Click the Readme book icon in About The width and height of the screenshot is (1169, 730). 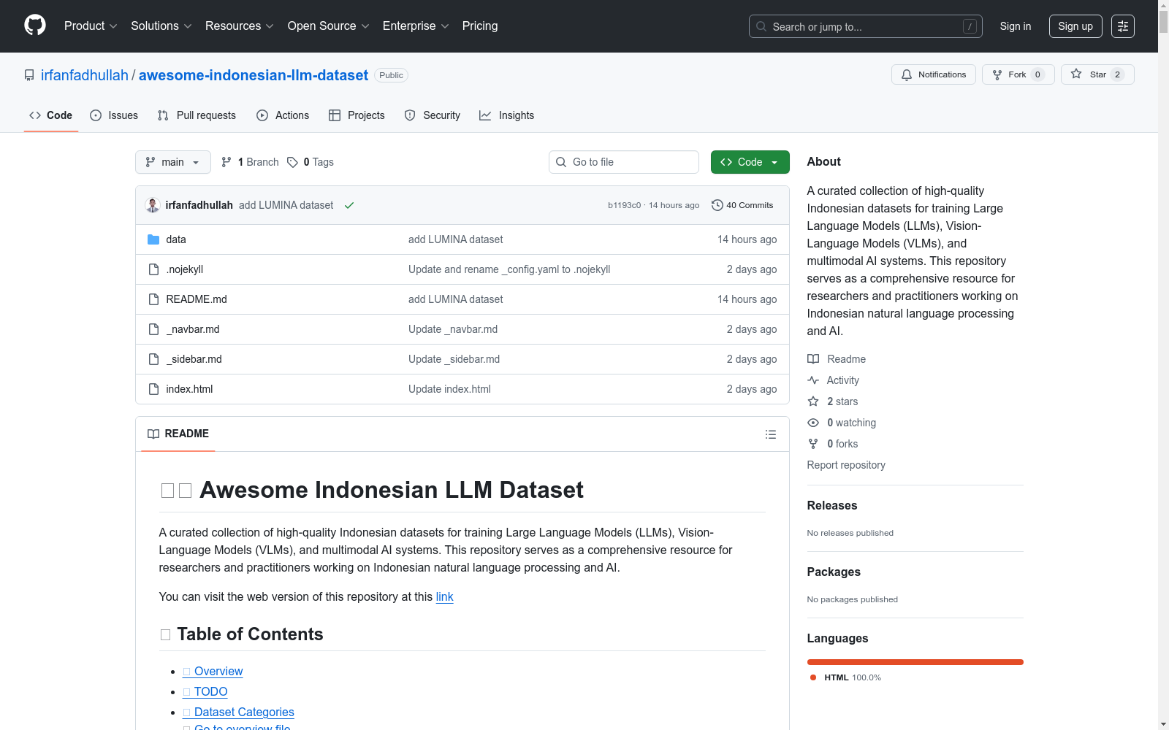pos(813,359)
